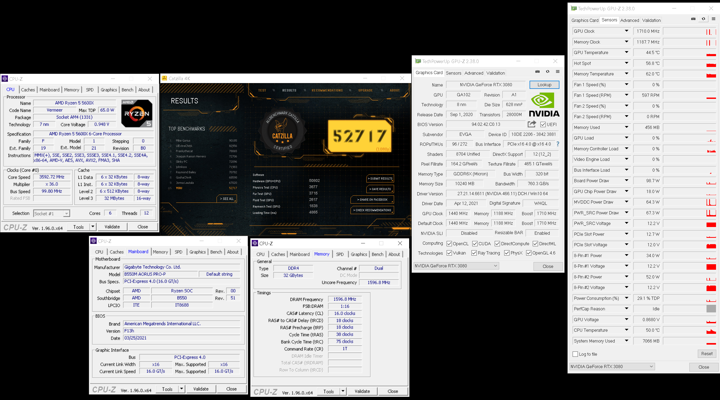
Task: Click the camera icon in GPU-Z Graphics Card window
Action: pos(537,72)
